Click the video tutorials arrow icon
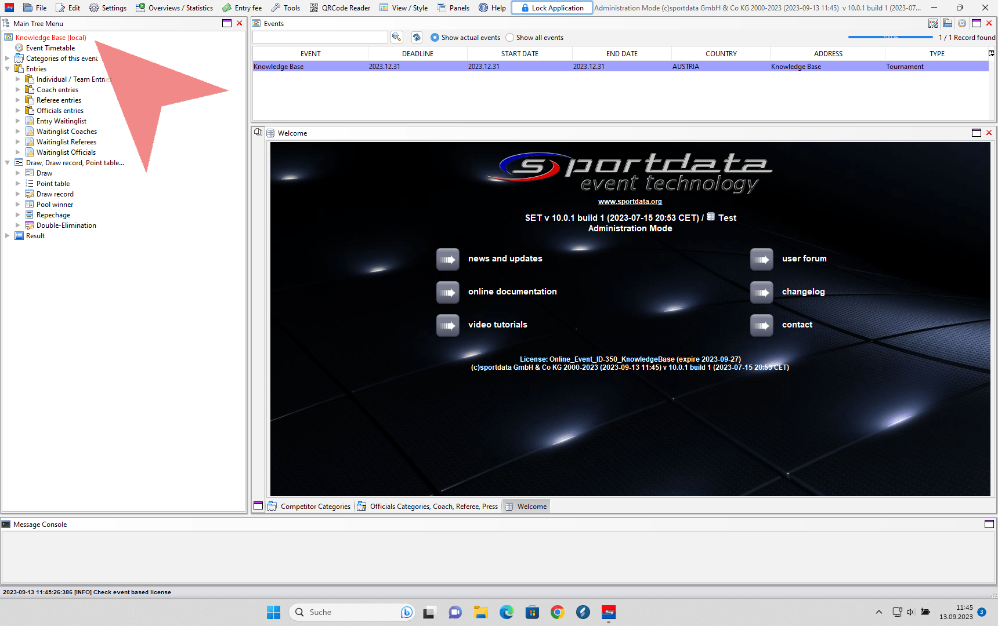This screenshot has height=626, width=998. pos(447,325)
